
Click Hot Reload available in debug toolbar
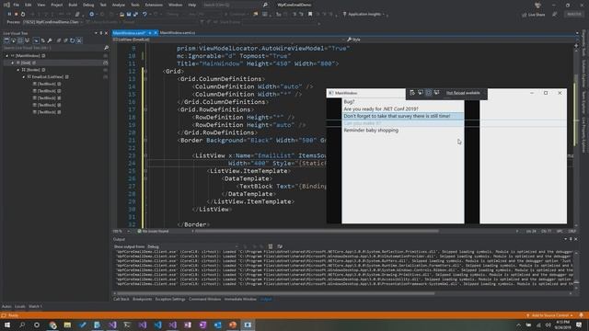463,93
